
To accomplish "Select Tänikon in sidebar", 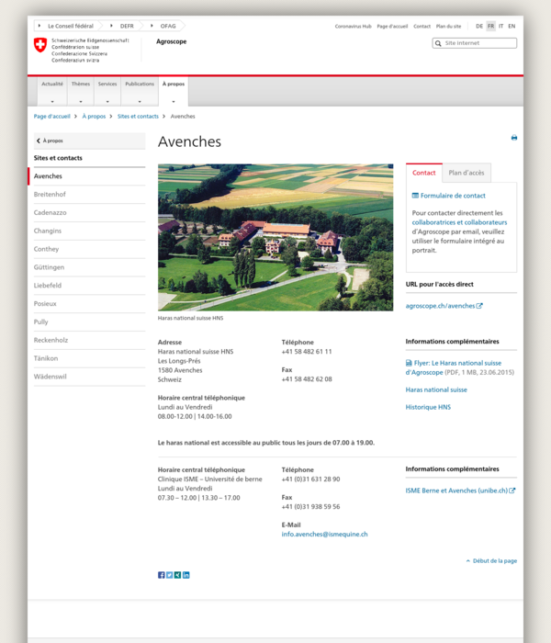I will point(89,358).
